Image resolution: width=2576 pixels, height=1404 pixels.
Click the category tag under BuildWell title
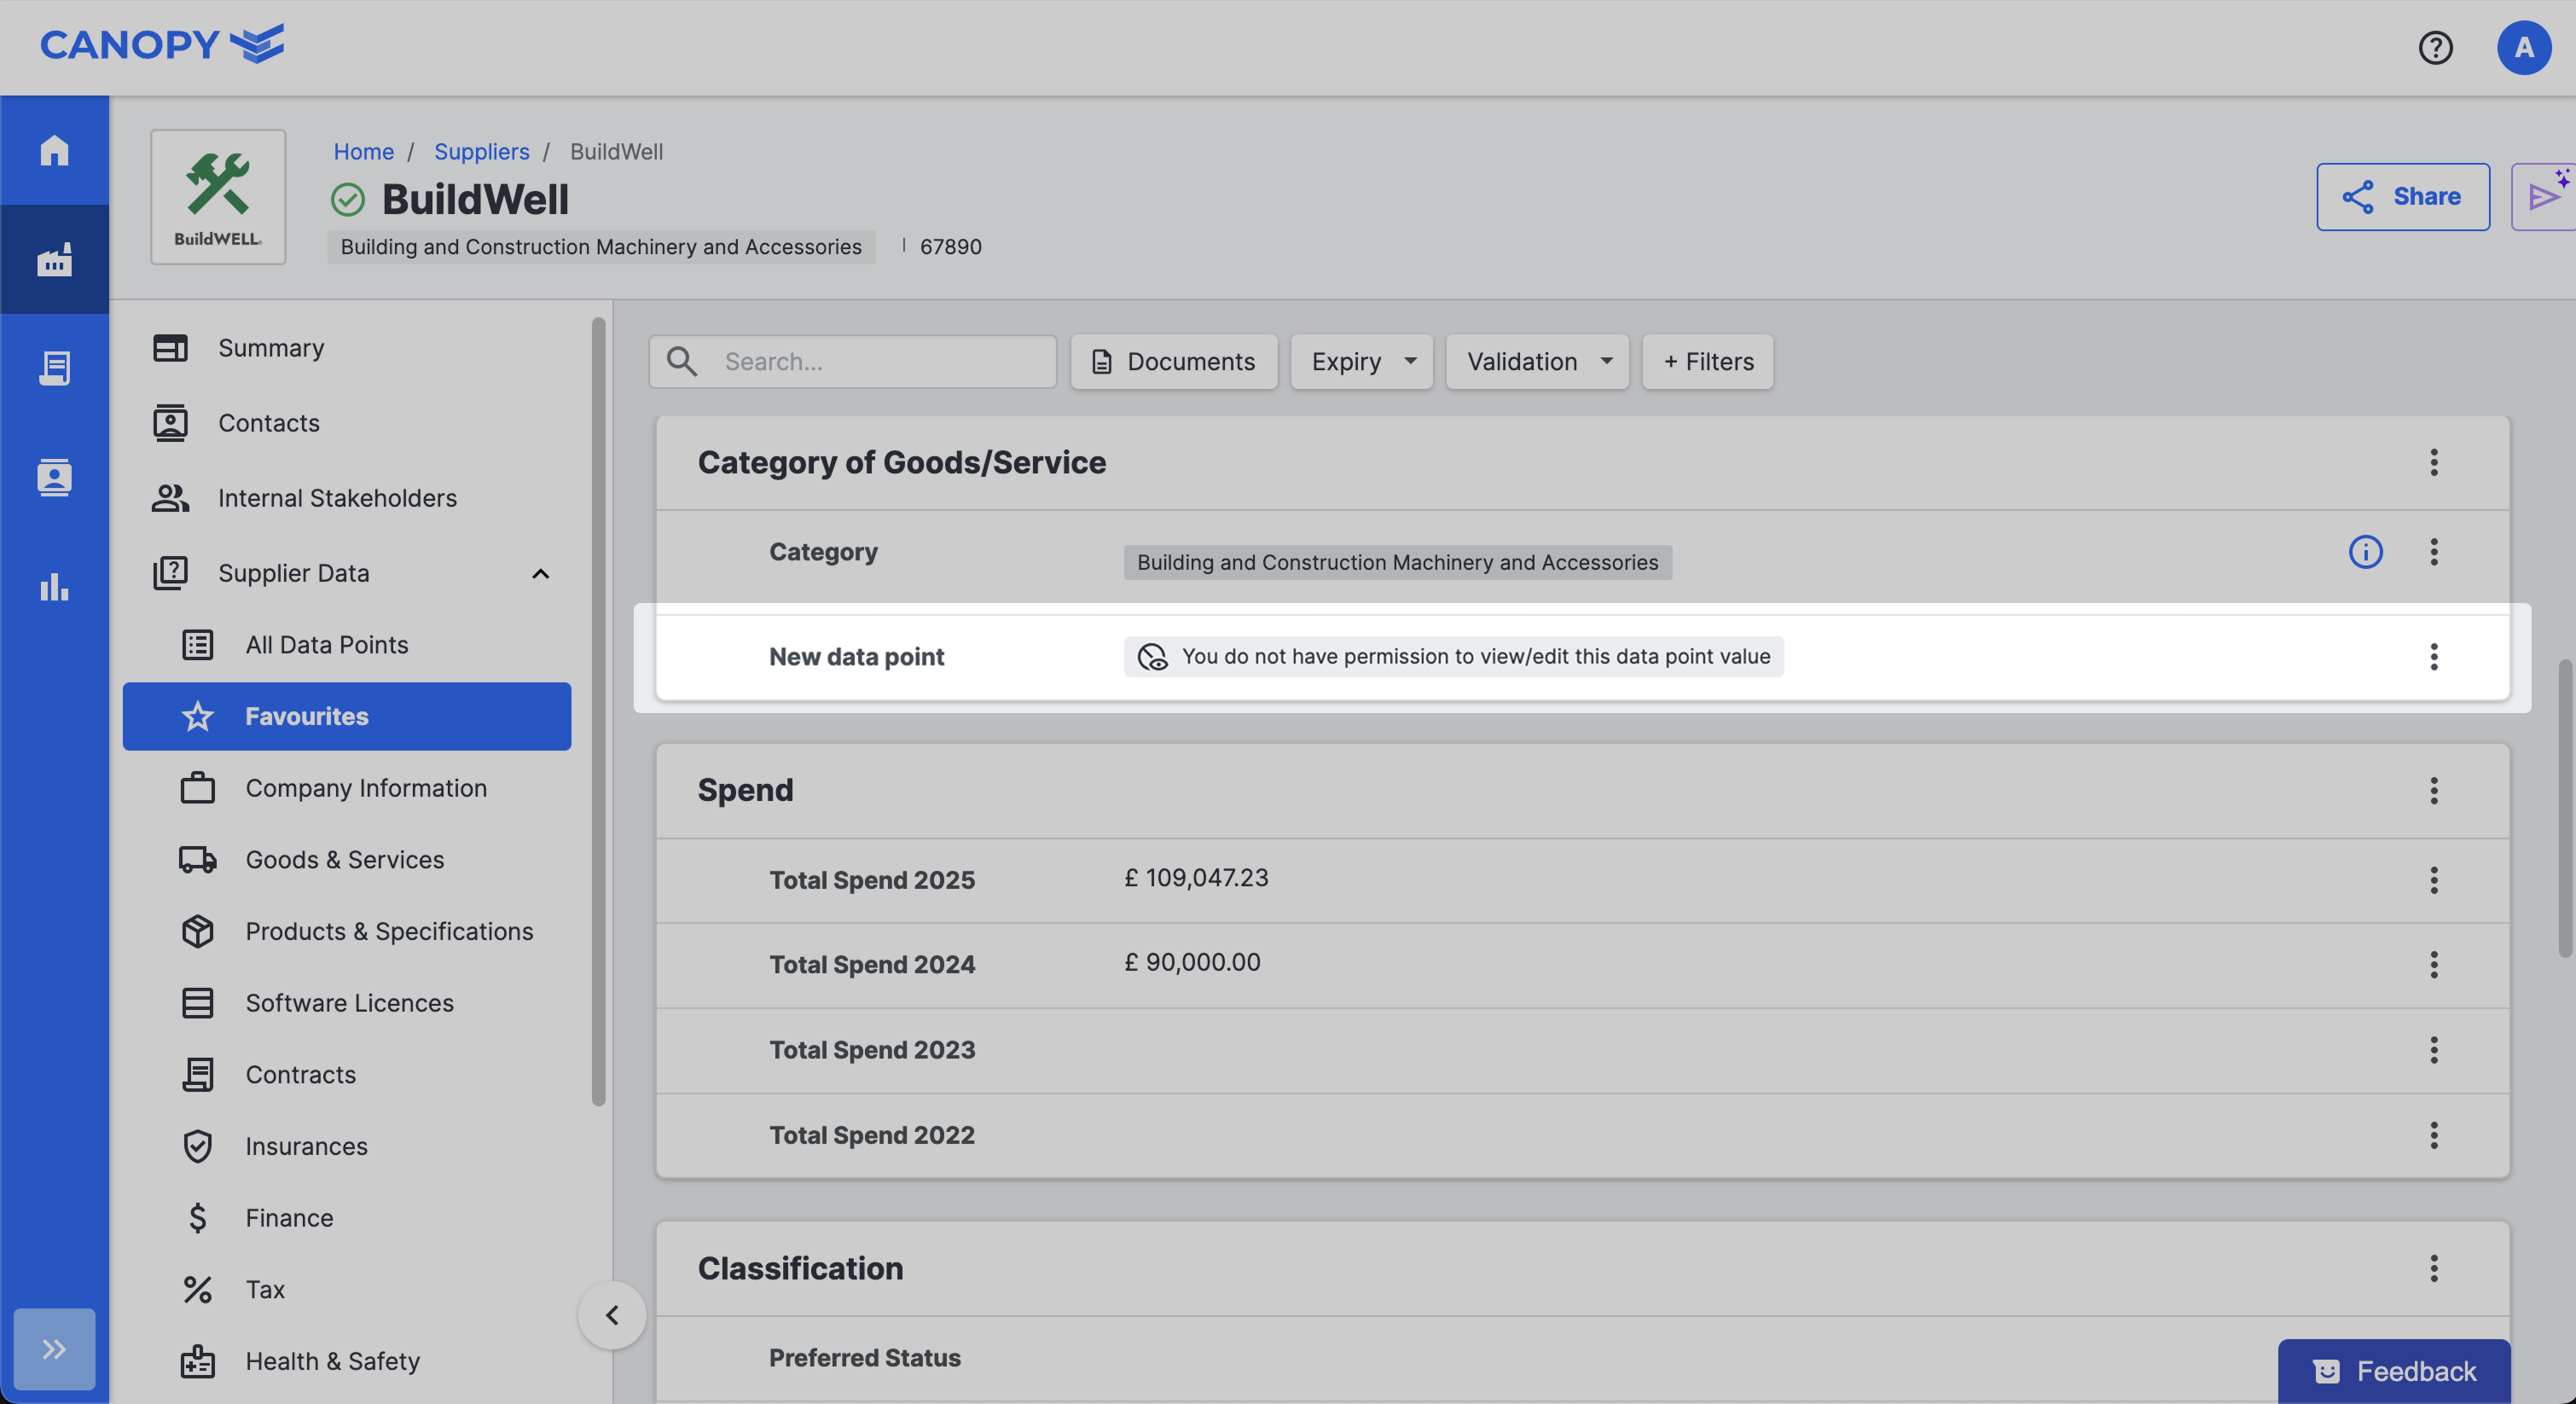pos(601,247)
